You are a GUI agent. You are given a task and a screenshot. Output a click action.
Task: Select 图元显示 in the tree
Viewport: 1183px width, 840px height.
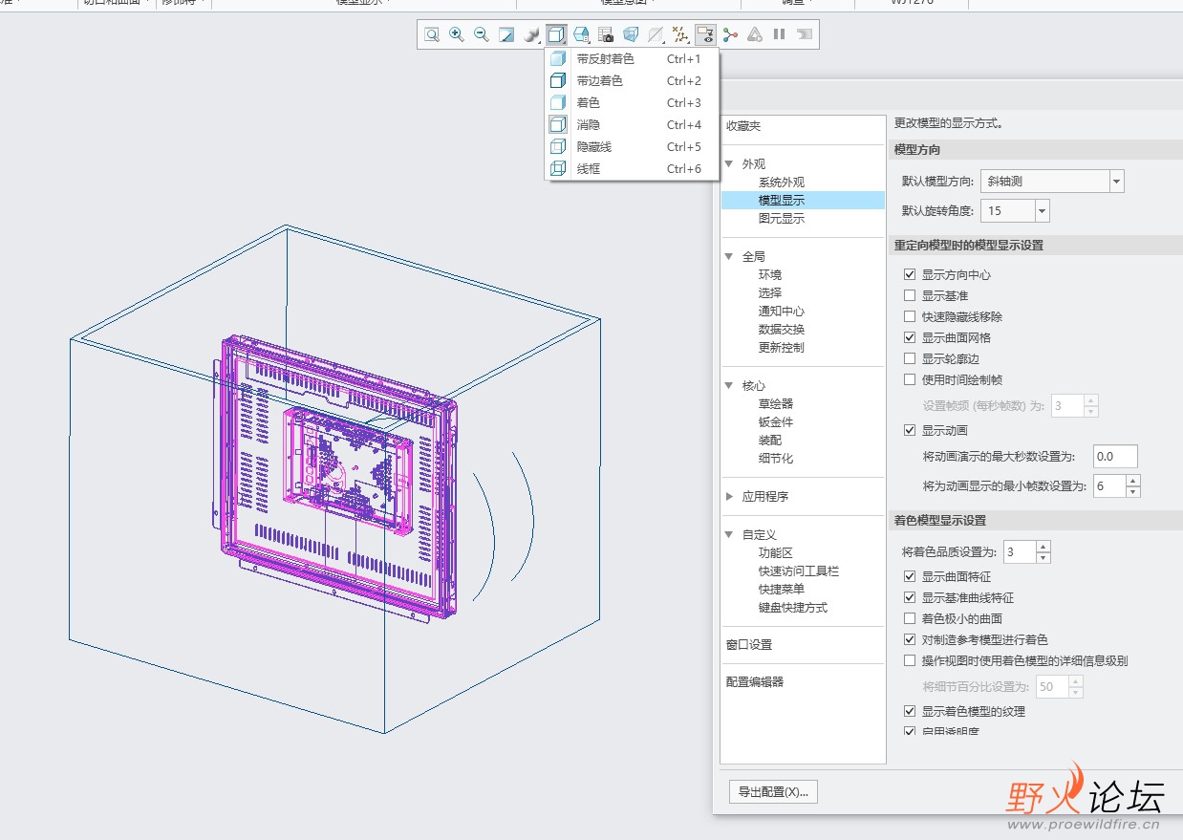pos(782,219)
